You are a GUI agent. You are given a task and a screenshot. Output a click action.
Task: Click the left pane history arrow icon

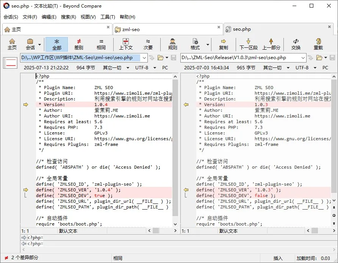click(x=152, y=58)
